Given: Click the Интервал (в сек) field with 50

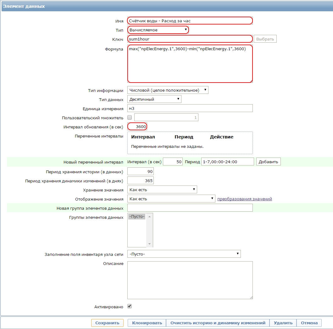Looking at the screenshot, I should pos(173,162).
